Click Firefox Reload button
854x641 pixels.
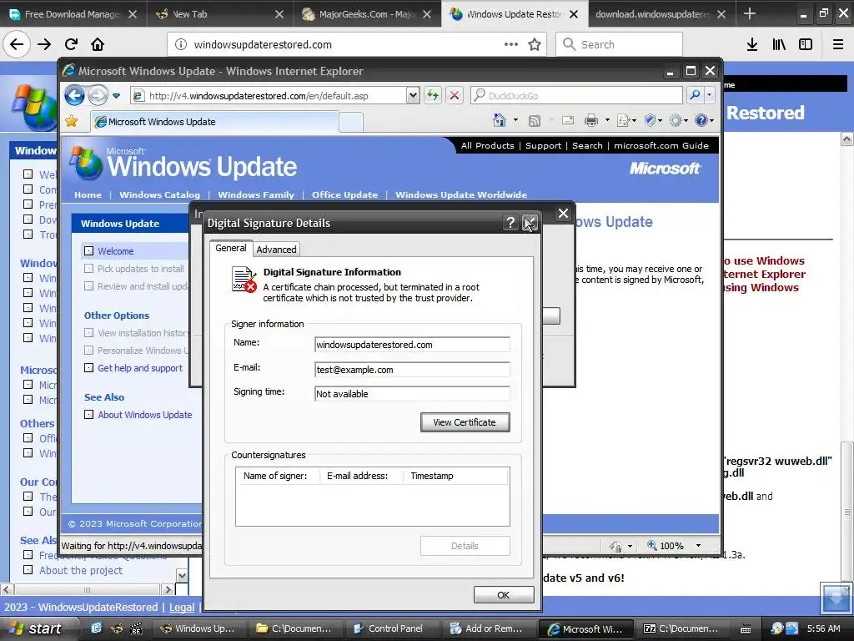[71, 44]
